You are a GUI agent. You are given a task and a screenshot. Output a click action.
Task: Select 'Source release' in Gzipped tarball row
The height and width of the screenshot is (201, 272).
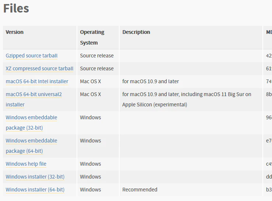point(97,56)
